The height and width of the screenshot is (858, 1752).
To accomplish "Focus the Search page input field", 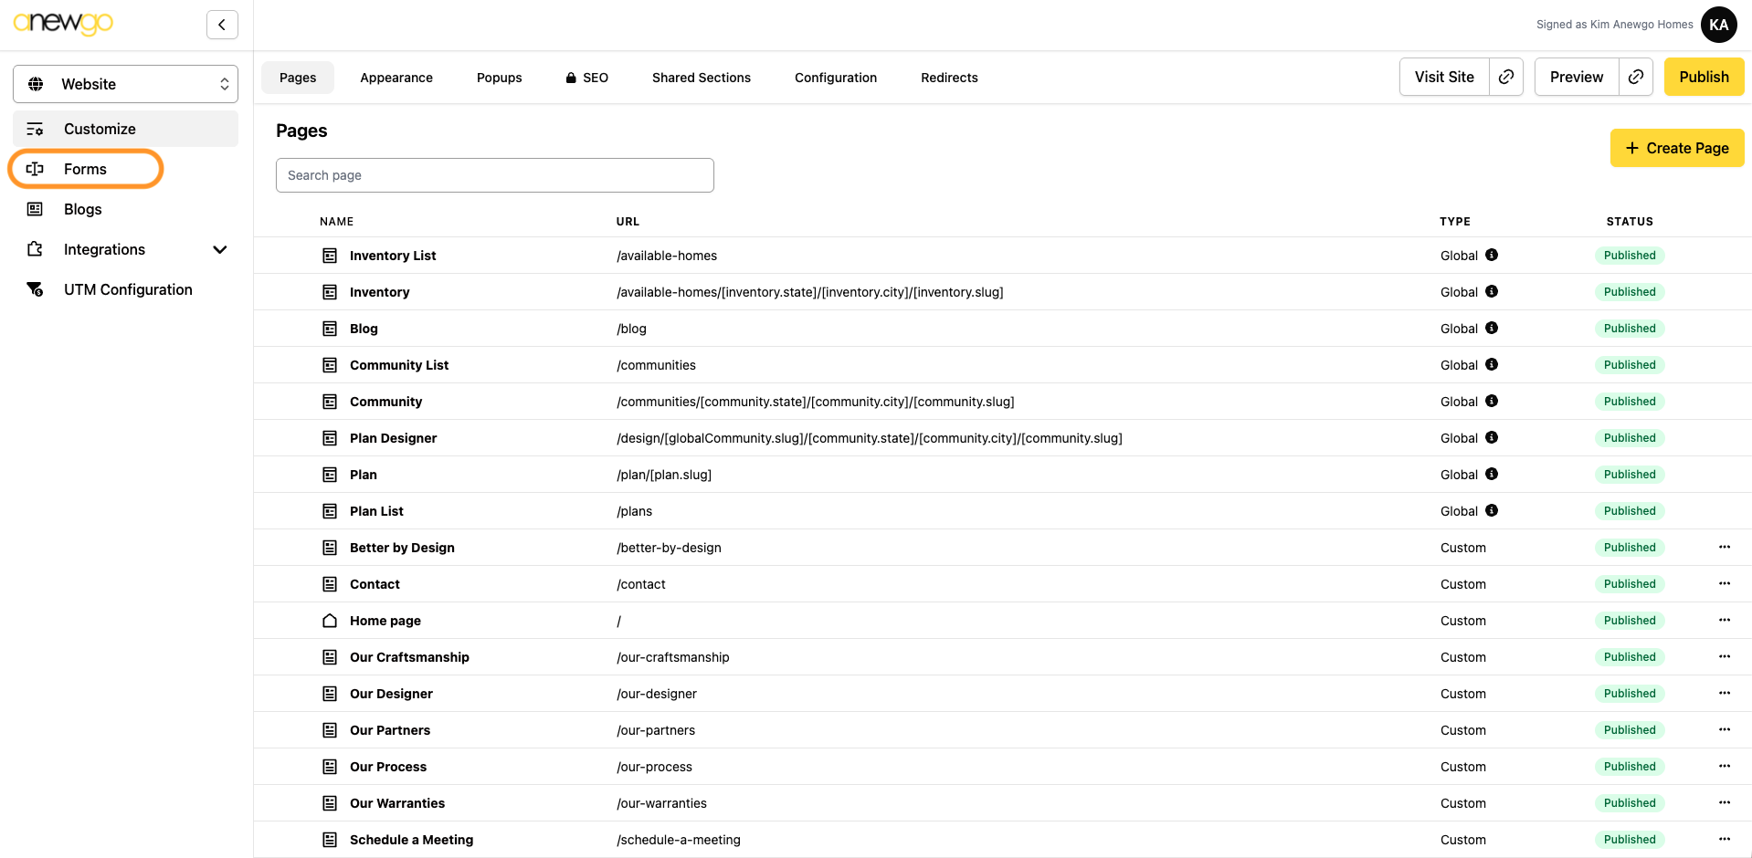I will (494, 175).
